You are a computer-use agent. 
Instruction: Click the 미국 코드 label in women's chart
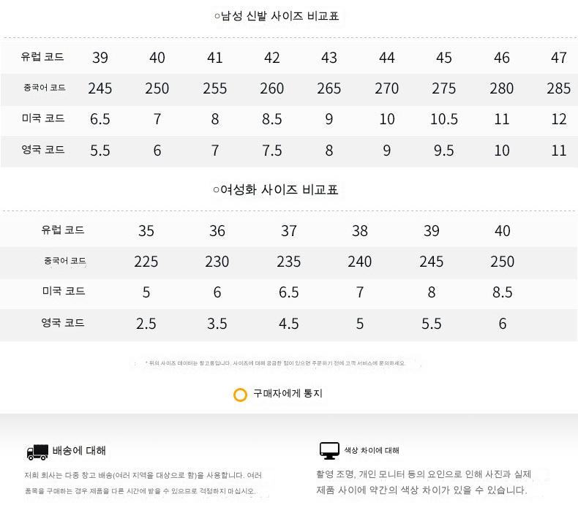[63, 291]
